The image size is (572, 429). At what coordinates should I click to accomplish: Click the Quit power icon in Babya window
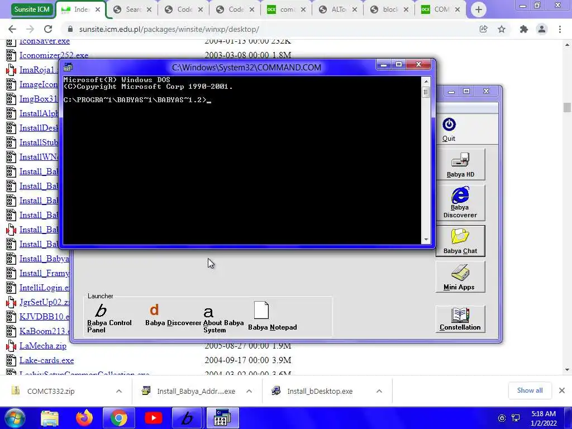pos(449,125)
